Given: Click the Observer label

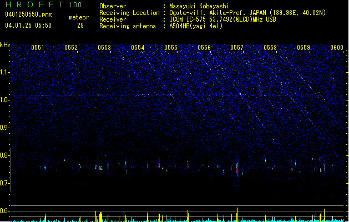Looking at the screenshot, I should pyautogui.click(x=113, y=6).
